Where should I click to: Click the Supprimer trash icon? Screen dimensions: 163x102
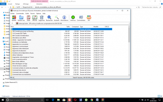(x=42, y=18)
